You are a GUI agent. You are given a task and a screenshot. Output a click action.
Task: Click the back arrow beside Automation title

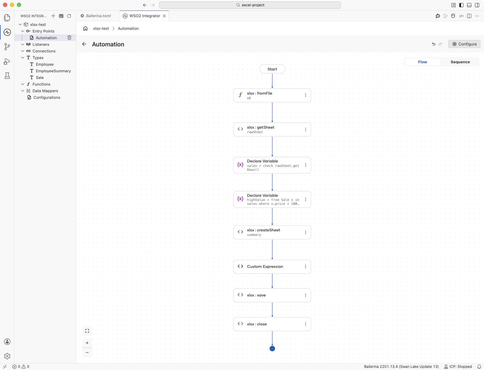pos(84,44)
